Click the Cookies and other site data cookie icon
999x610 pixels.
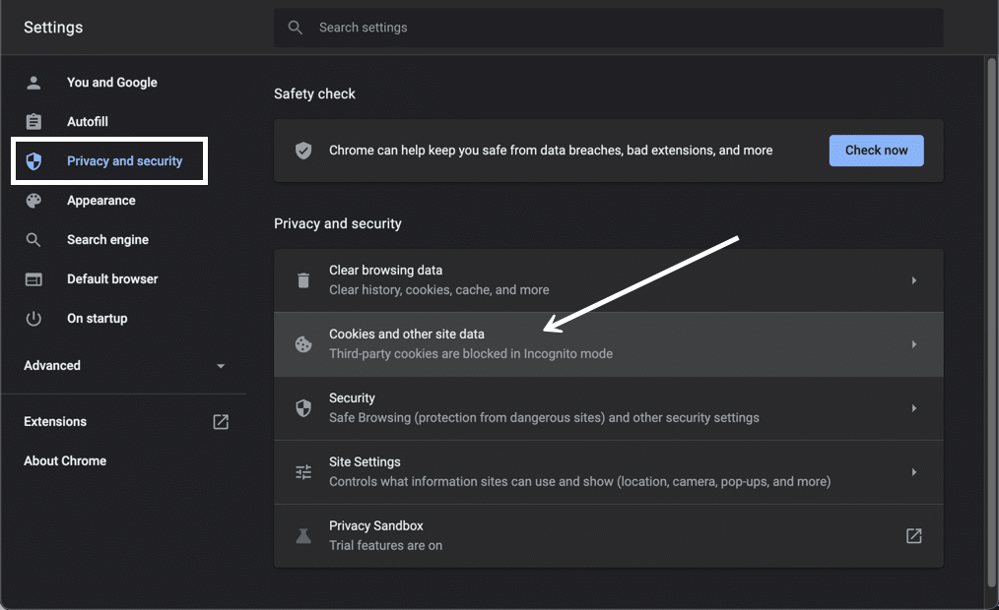(303, 343)
